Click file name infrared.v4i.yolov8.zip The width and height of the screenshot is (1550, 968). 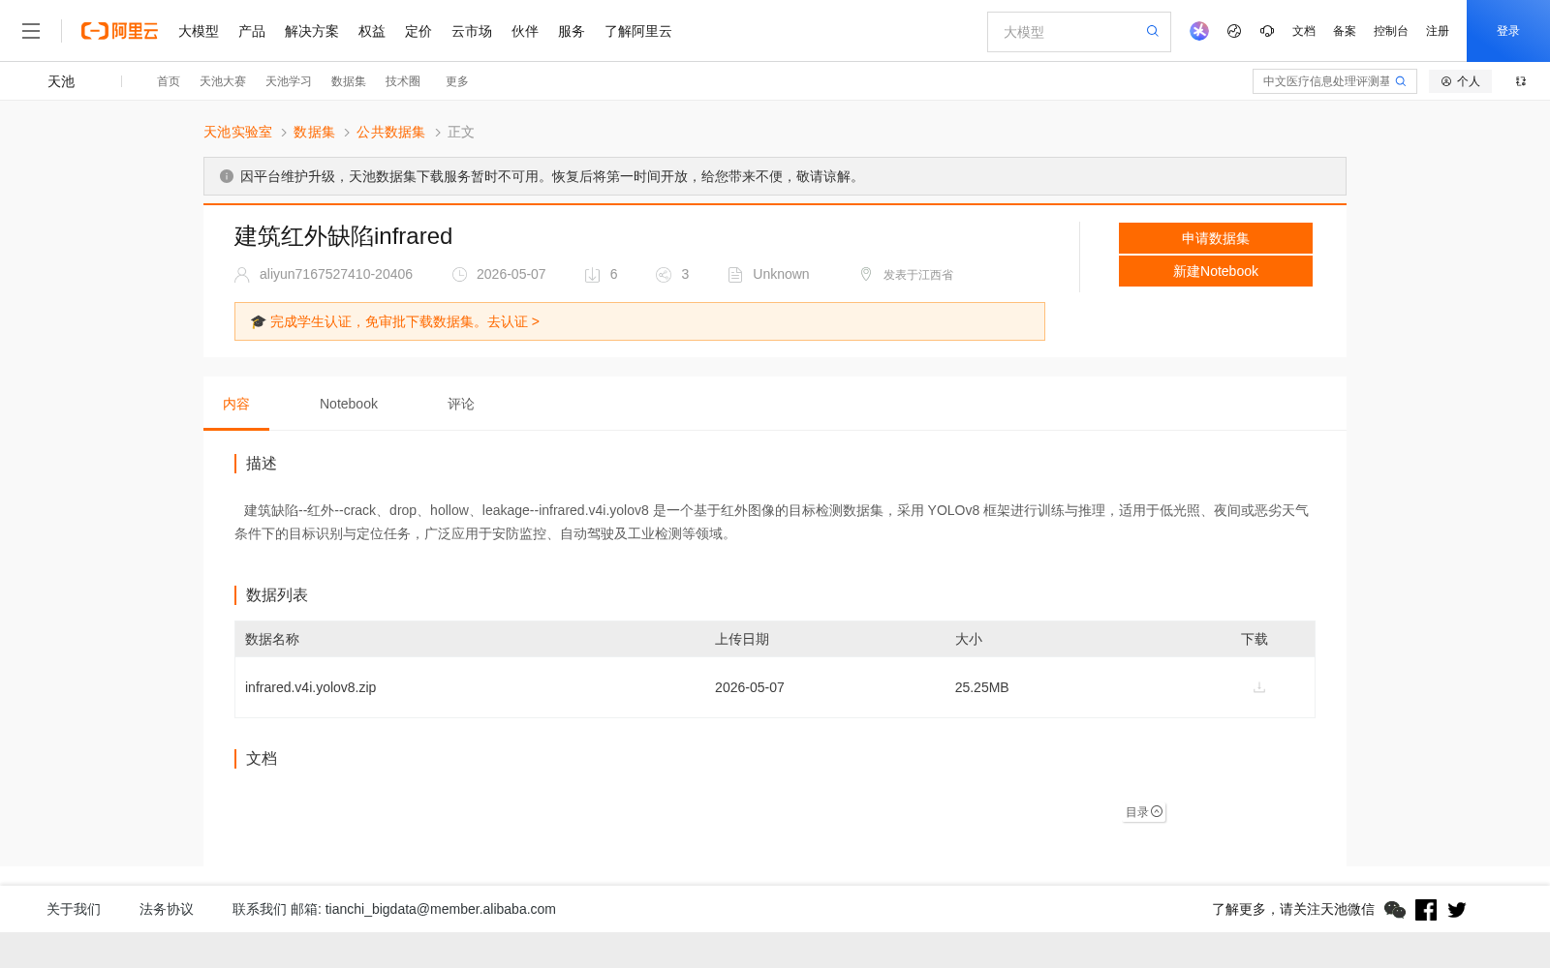311,687
